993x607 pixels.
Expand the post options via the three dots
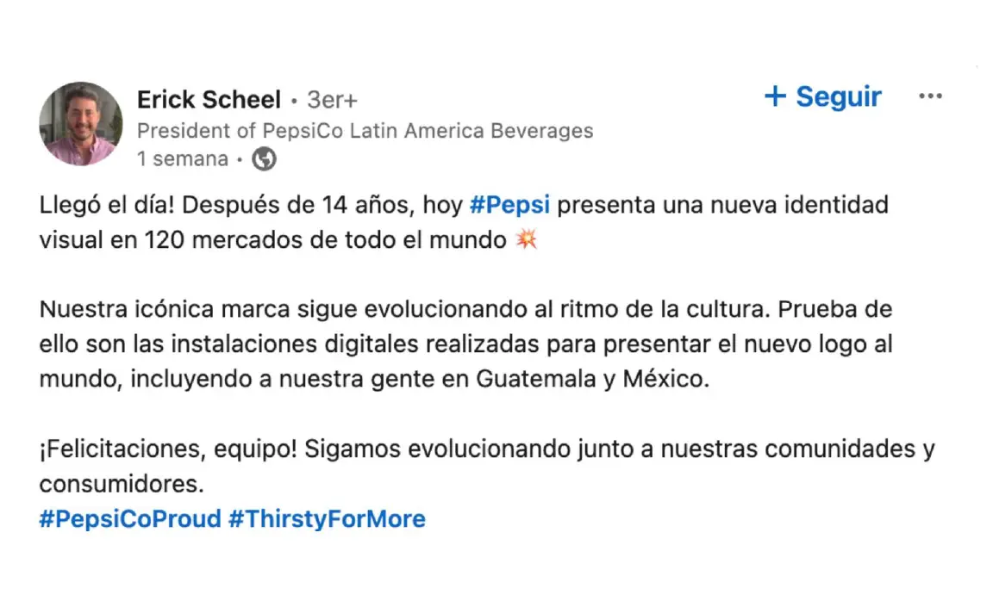point(930,96)
